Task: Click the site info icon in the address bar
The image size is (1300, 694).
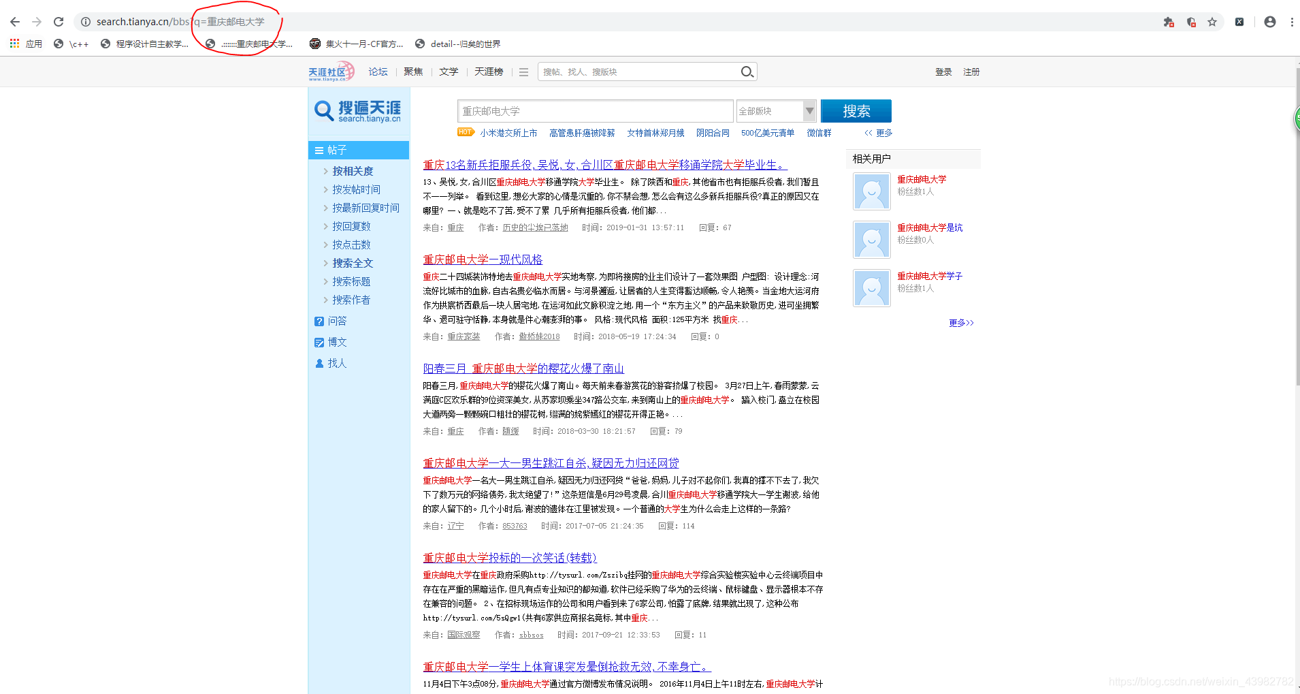Action: pyautogui.click(x=86, y=22)
